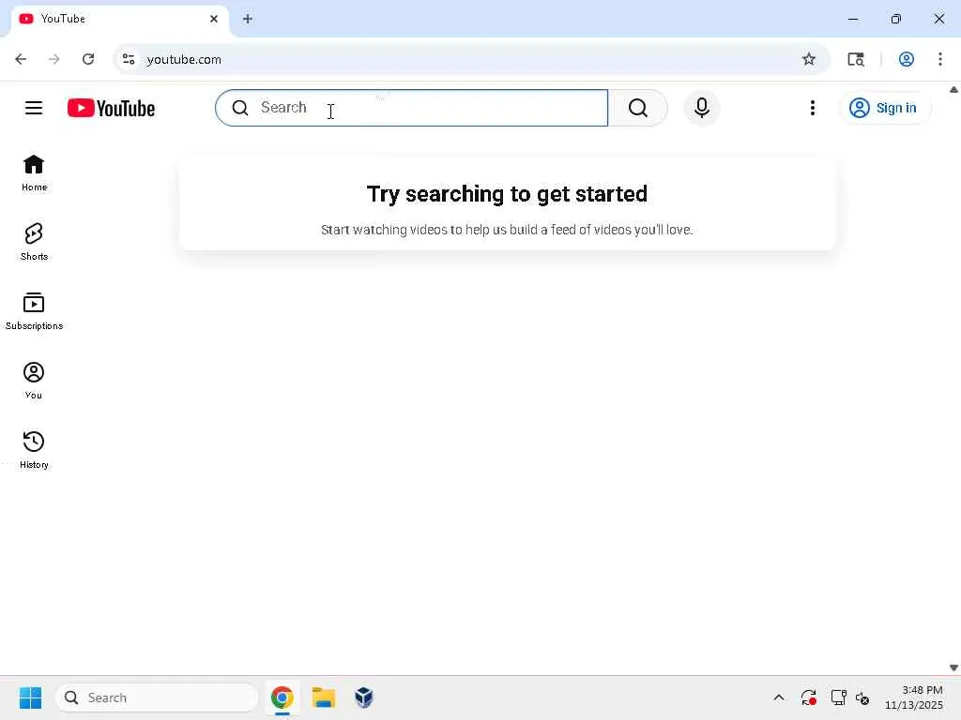This screenshot has width=961, height=720.
Task: View site information in the address bar
Action: (x=129, y=59)
